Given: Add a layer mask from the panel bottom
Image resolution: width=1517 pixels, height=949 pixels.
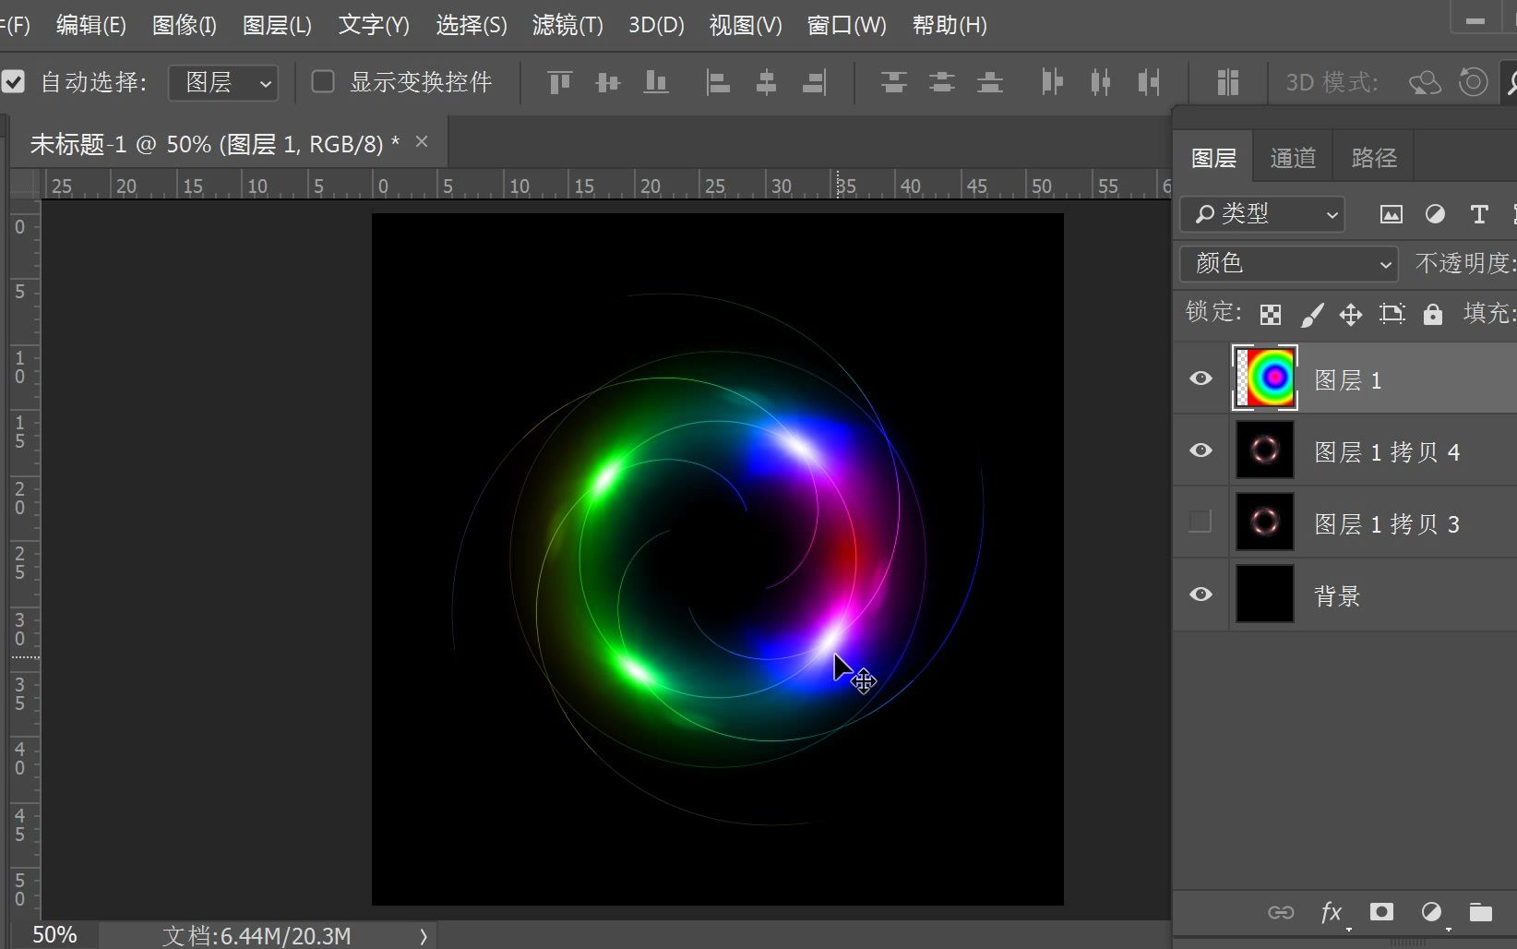Looking at the screenshot, I should pos(1381,912).
